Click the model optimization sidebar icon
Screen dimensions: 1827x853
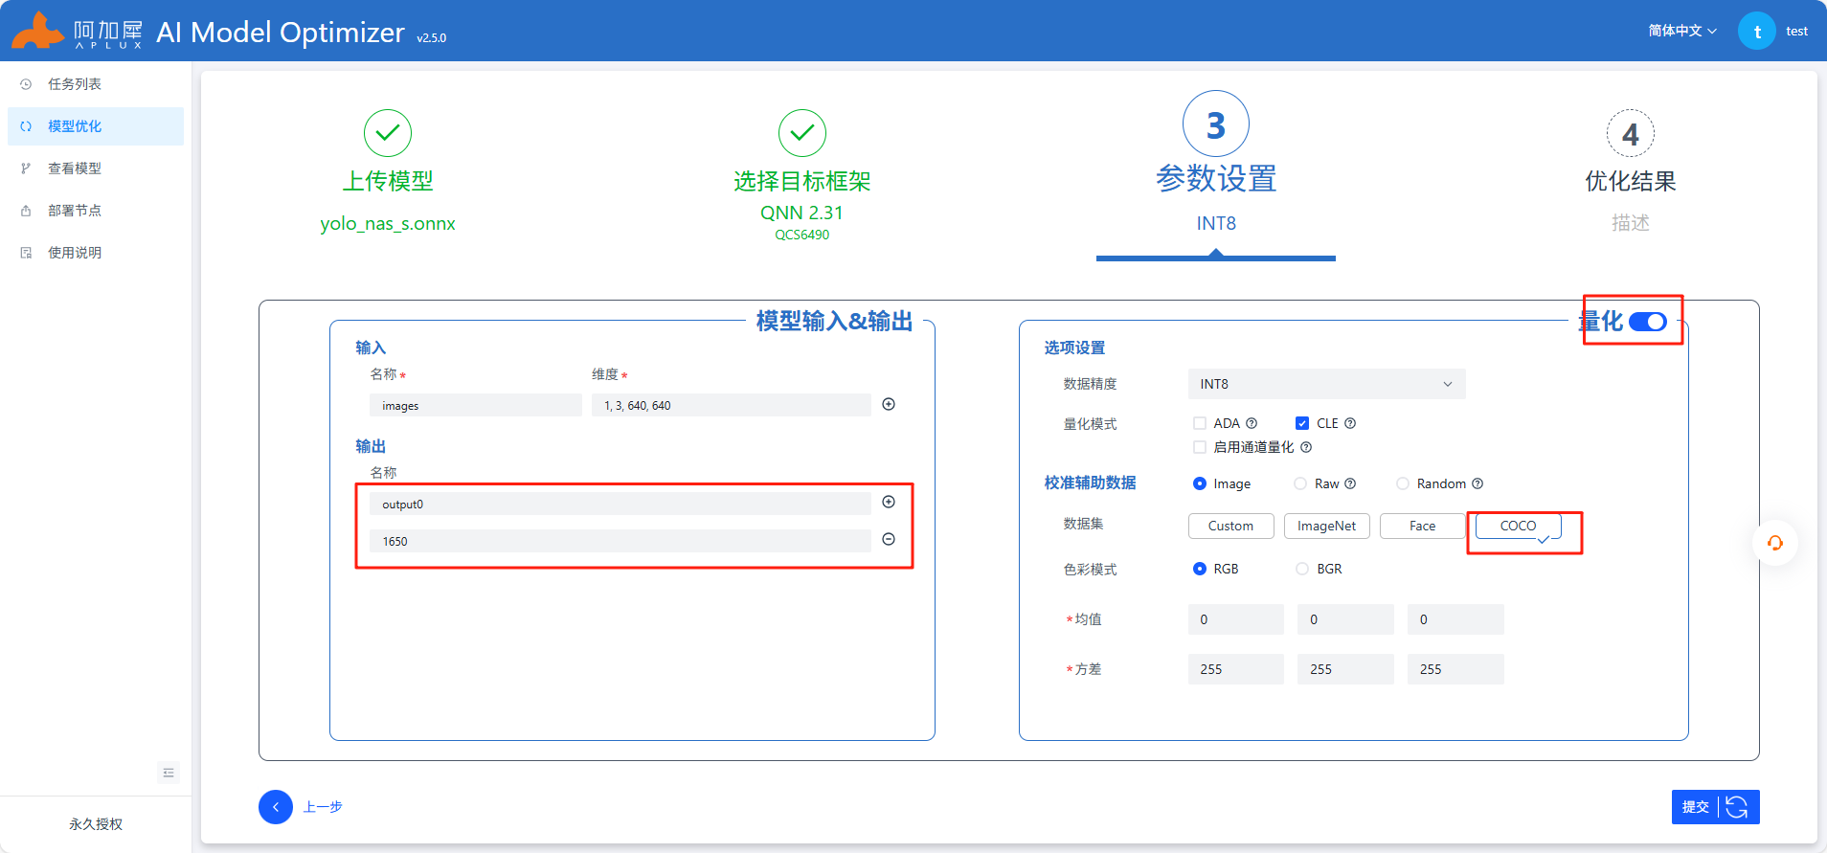26,126
